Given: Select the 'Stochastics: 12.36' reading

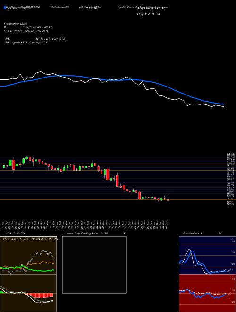Looking at the screenshot, I should 15,24.
